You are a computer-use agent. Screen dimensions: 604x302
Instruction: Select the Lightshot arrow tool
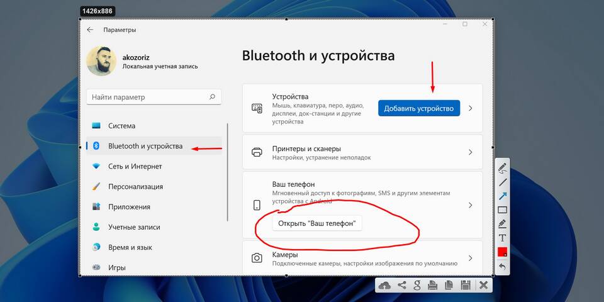pos(502,196)
